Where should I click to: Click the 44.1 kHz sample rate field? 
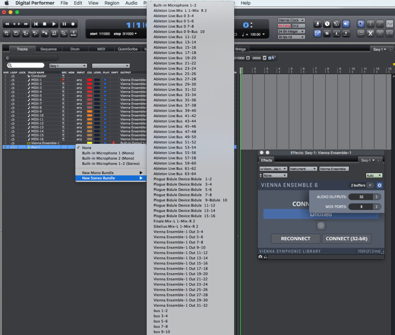coord(284,26)
